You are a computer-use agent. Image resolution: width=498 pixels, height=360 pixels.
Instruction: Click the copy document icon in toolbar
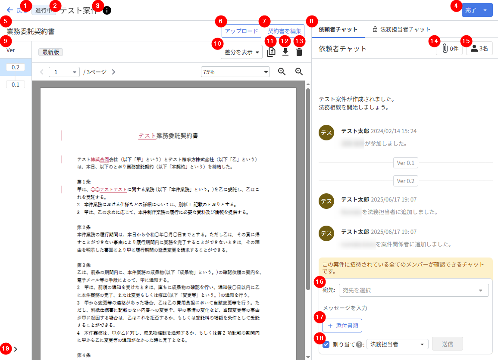click(271, 52)
